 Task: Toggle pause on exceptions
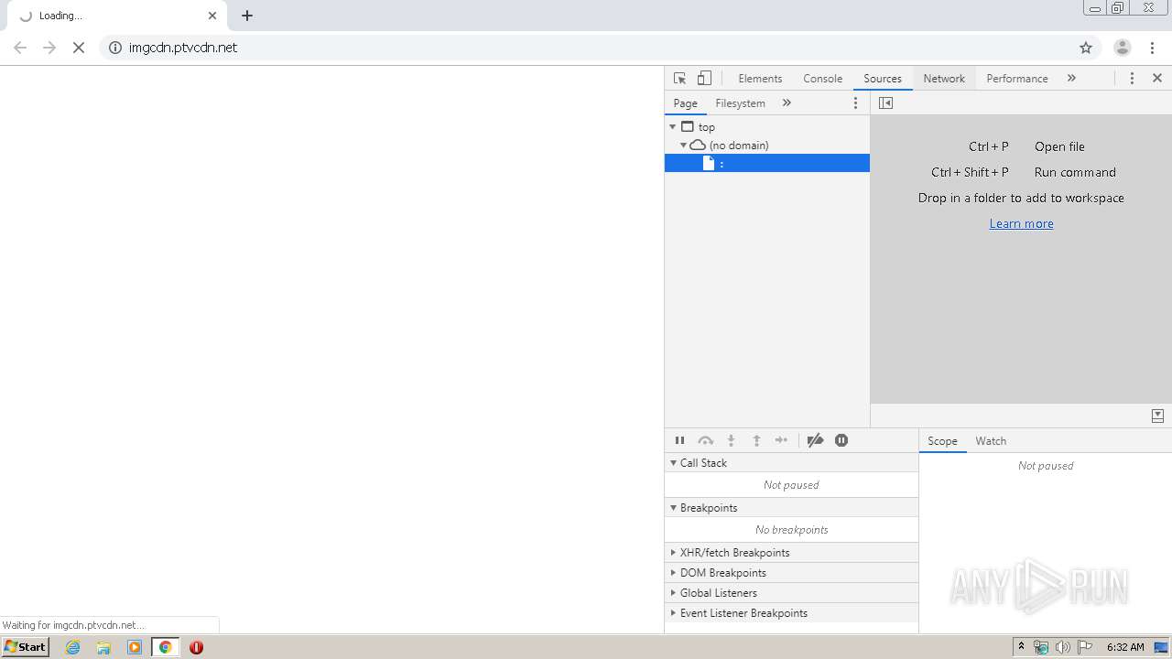pos(841,440)
